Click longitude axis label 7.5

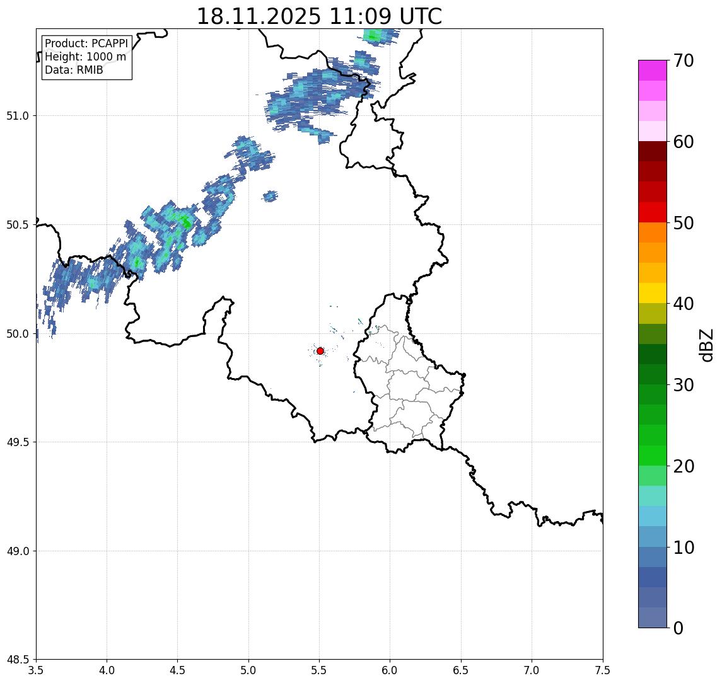click(x=602, y=670)
